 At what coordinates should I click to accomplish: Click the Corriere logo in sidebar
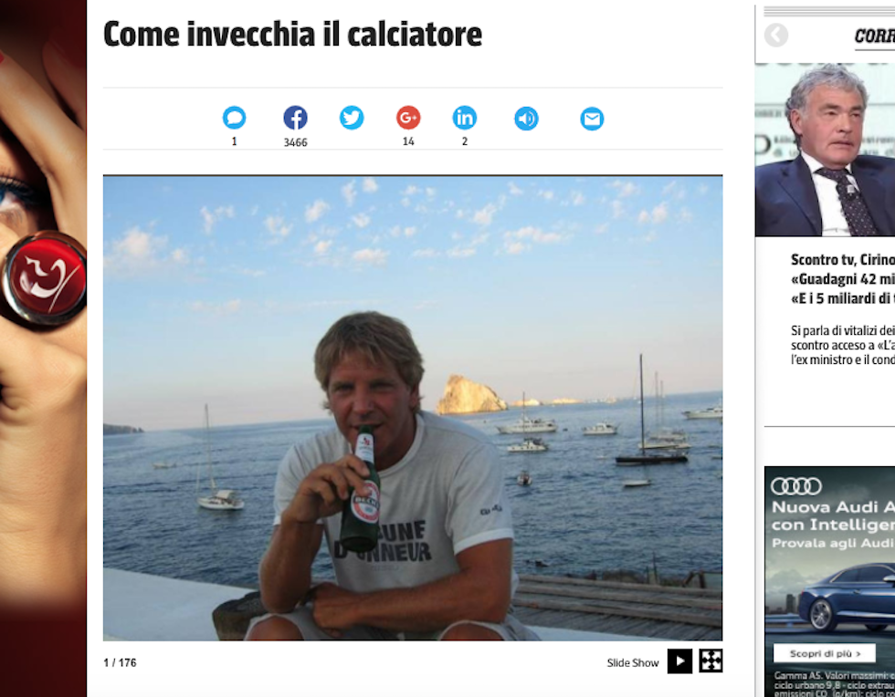[875, 36]
